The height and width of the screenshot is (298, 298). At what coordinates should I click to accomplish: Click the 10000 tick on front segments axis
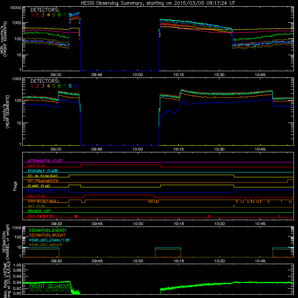[16, 8]
